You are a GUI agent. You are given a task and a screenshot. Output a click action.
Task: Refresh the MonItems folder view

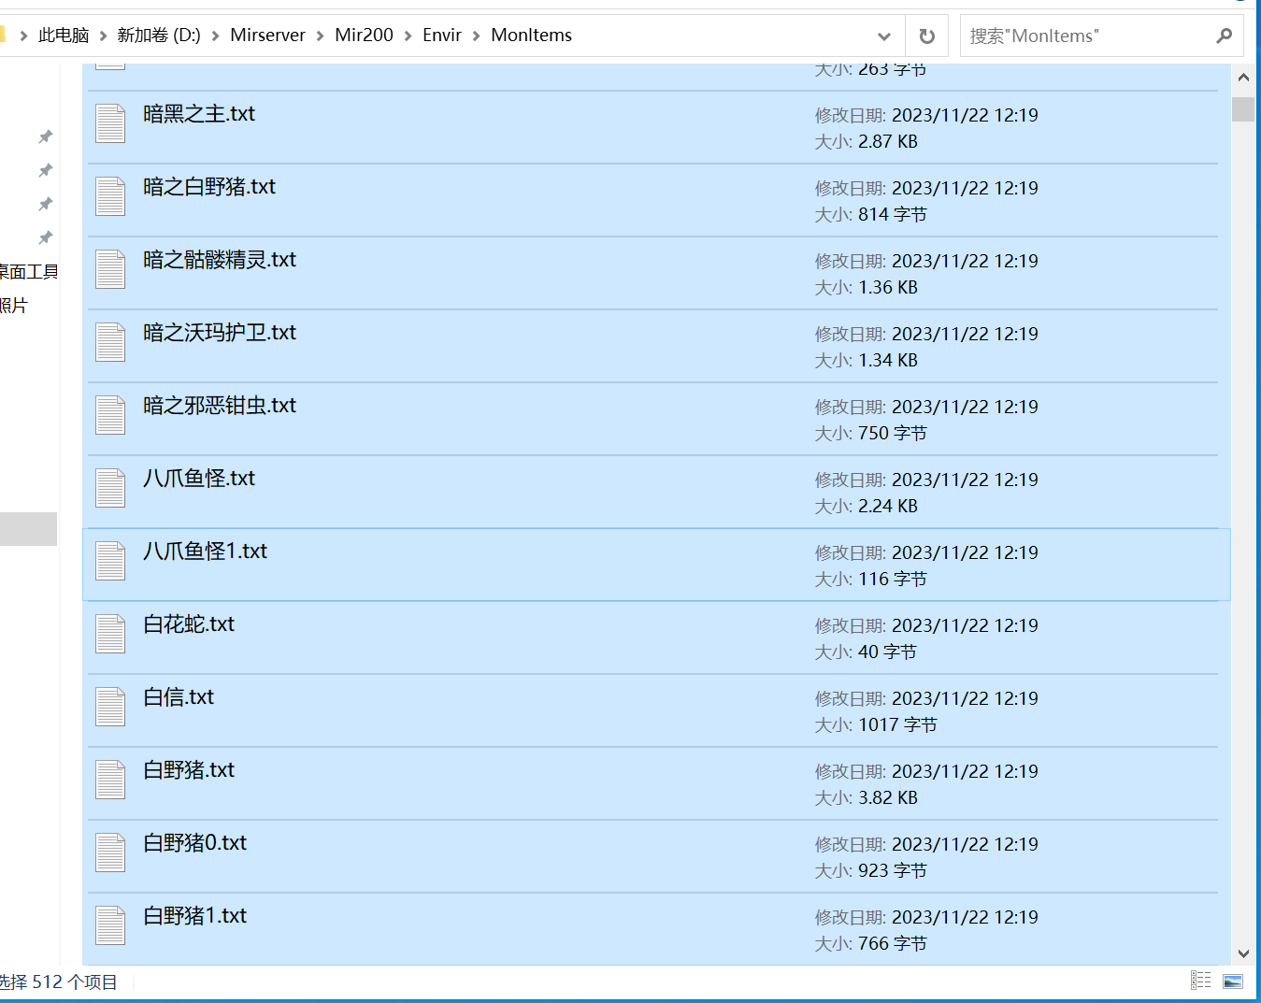tap(926, 36)
